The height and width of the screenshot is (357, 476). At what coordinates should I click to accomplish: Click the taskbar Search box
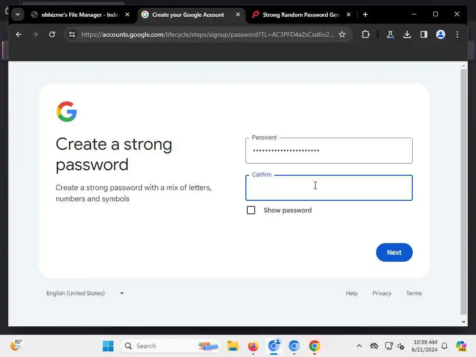coord(170,346)
